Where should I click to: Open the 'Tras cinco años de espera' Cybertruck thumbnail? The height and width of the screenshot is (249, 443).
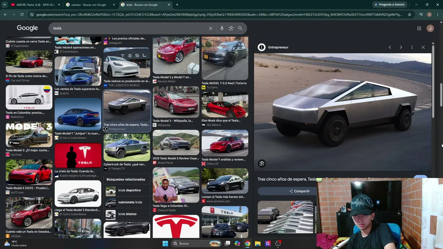127,106
